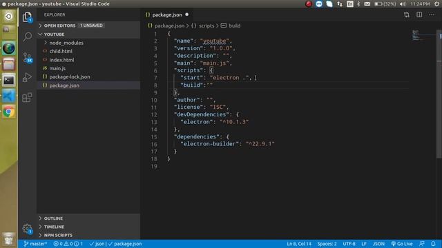Click the "devDependencies" key

point(201,114)
